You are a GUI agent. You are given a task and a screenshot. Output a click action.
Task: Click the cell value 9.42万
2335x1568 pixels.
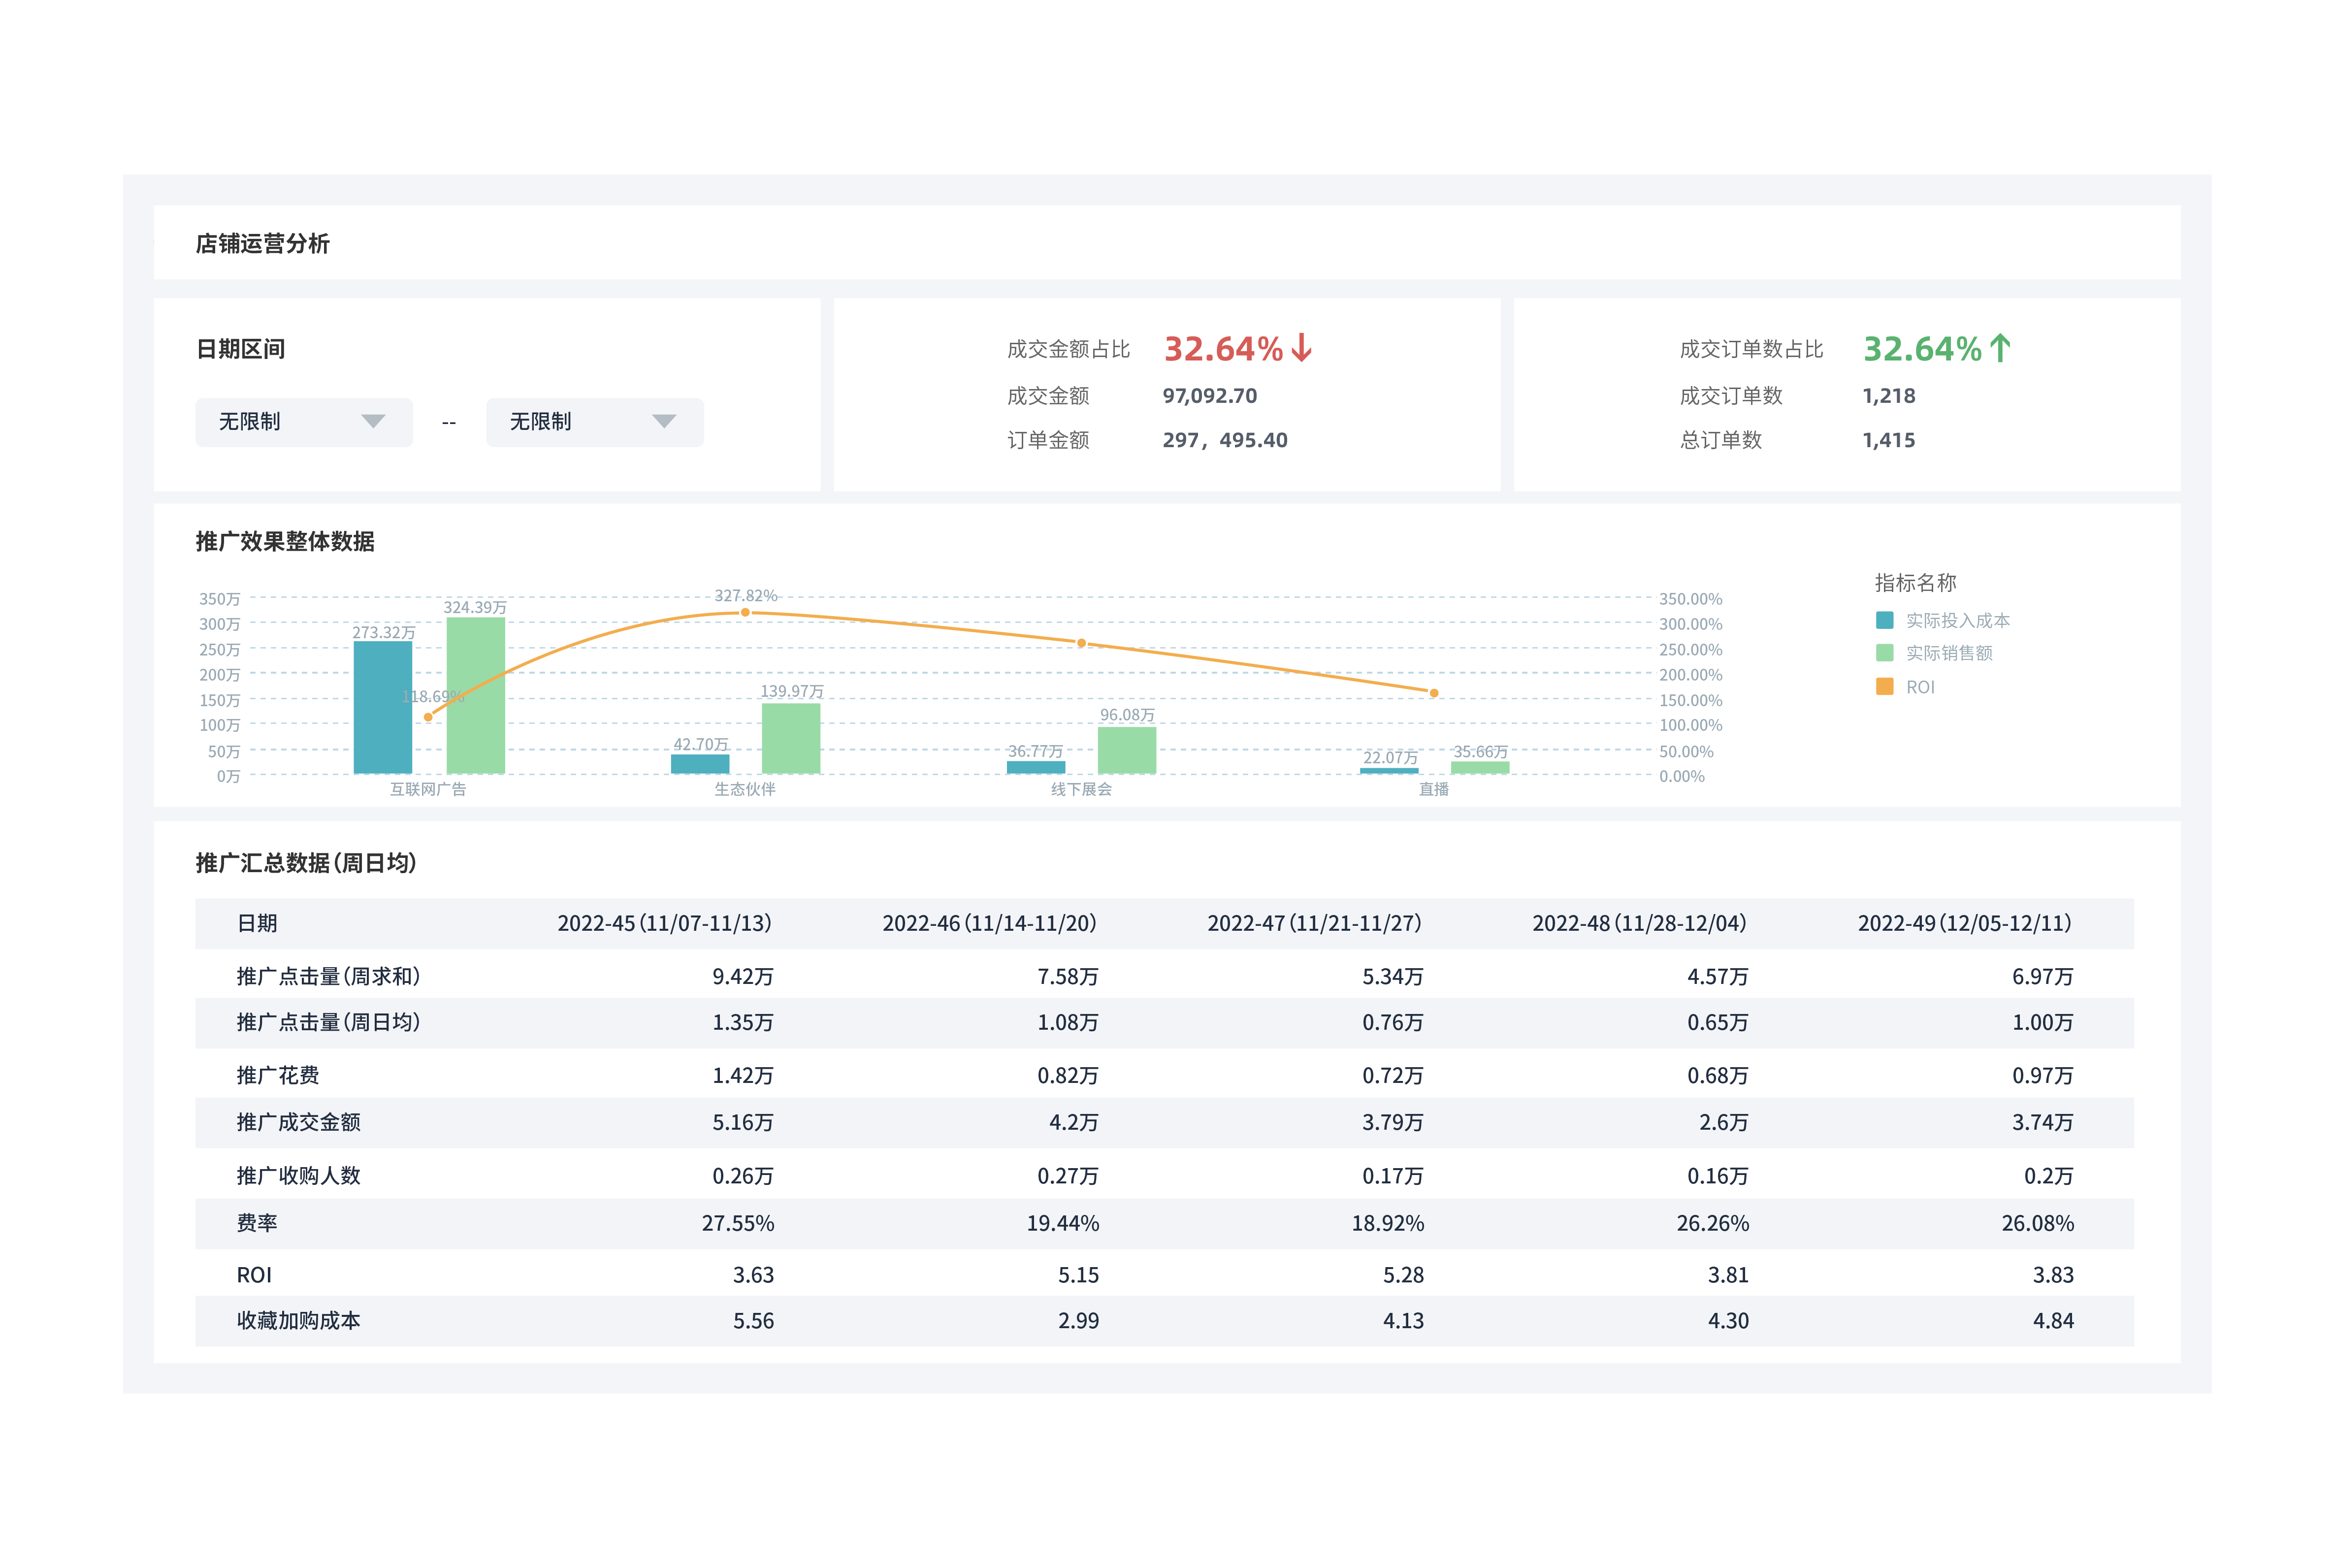point(743,977)
